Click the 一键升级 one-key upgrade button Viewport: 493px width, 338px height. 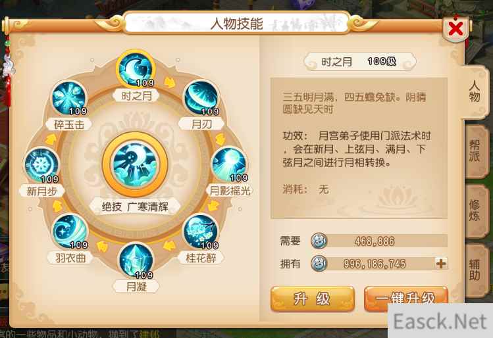405,298
